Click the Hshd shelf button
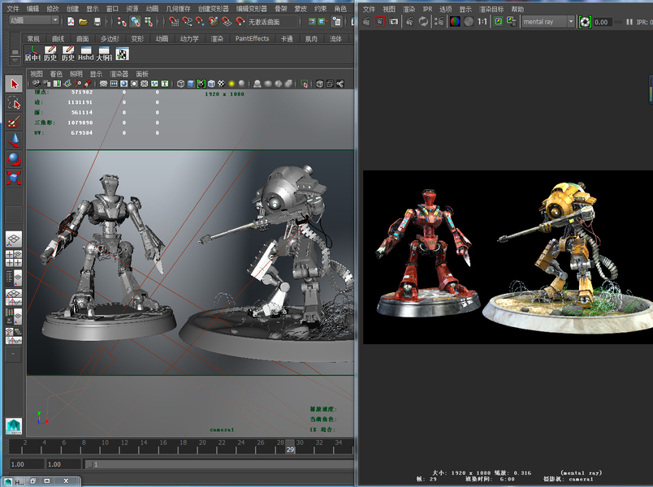The width and height of the screenshot is (653, 487). coord(85,54)
